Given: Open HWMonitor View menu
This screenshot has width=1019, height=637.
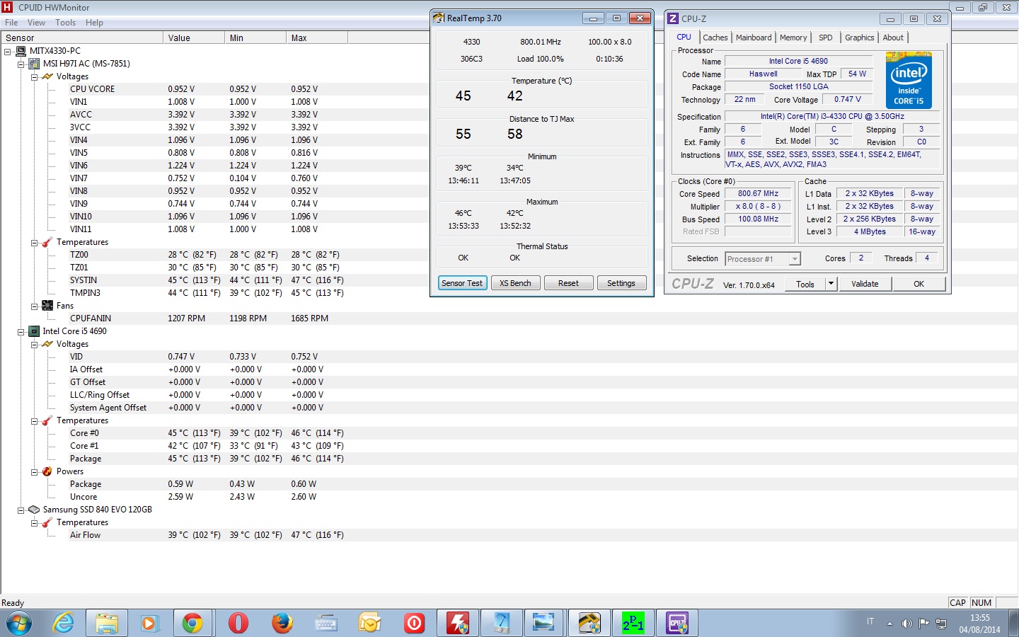Looking at the screenshot, I should pyautogui.click(x=36, y=23).
